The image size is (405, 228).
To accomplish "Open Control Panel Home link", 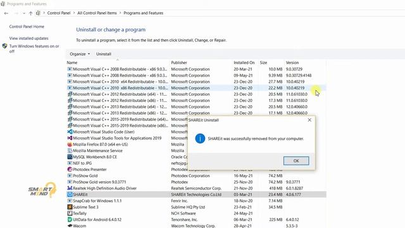I will [x=27, y=27].
